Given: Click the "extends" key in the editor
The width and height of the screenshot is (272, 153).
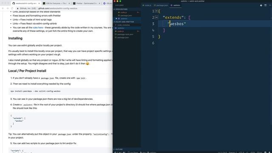Looking at the screenshot, I should [x=173, y=17].
